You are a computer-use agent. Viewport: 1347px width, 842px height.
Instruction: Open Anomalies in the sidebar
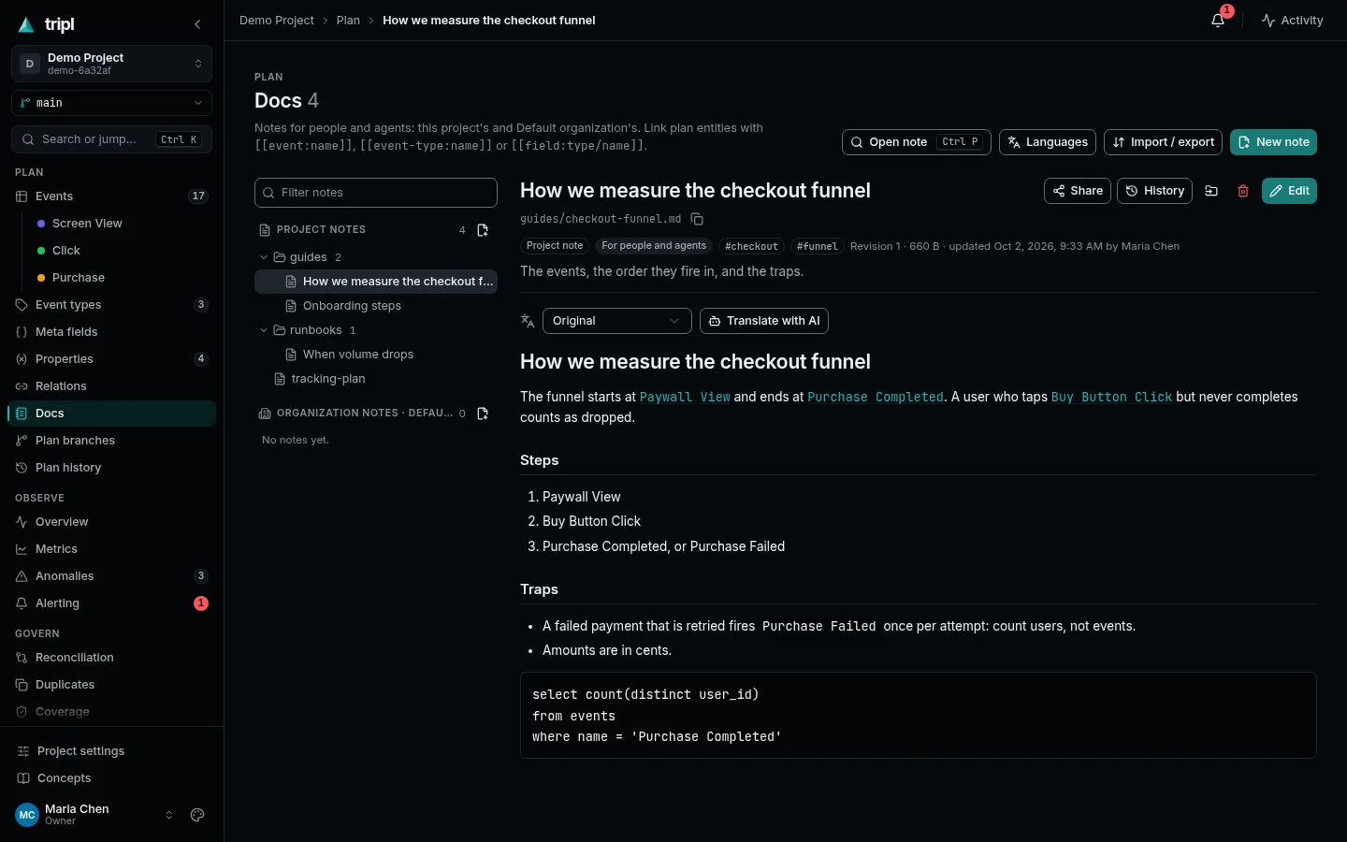pos(111,576)
